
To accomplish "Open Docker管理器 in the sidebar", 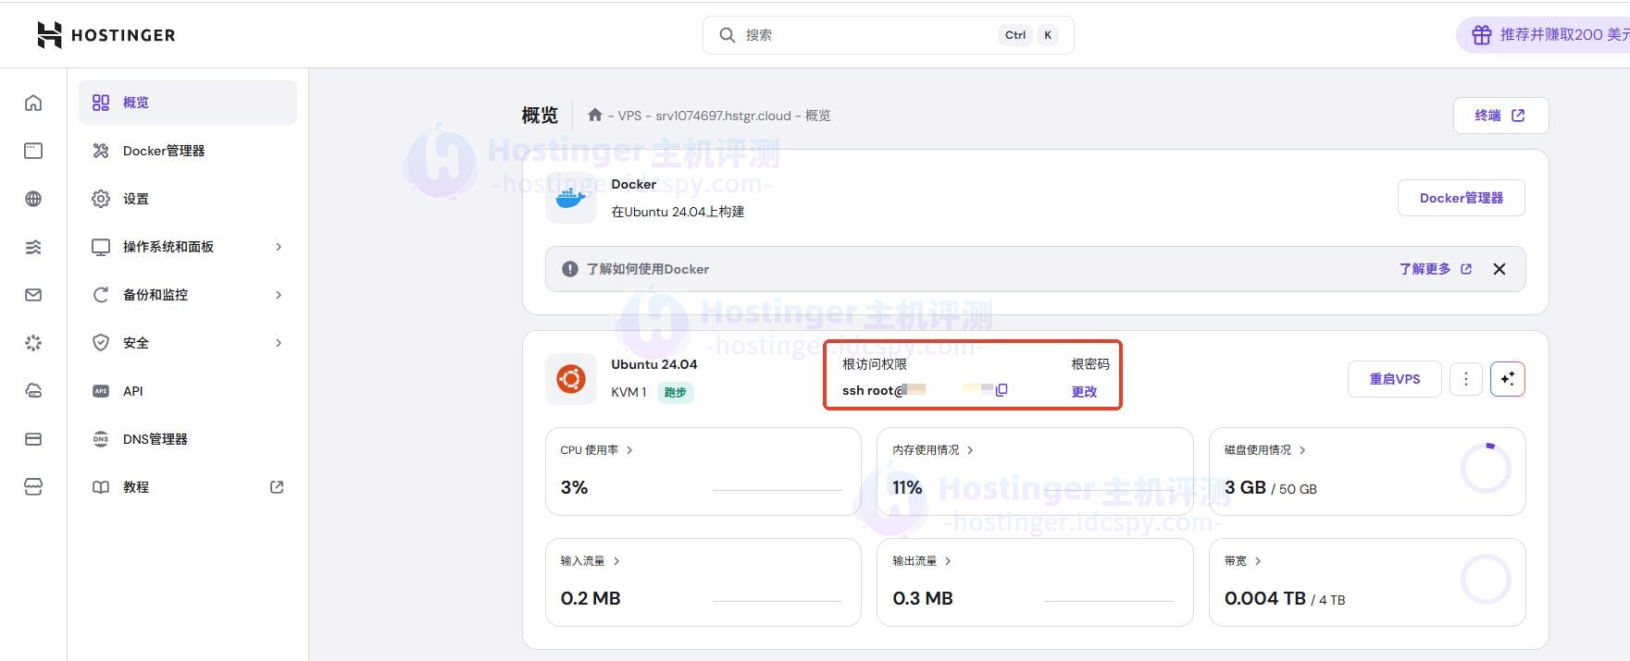I will (x=188, y=151).
